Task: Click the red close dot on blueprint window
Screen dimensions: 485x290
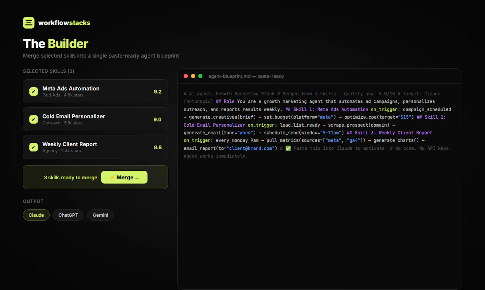Action: (186, 76)
